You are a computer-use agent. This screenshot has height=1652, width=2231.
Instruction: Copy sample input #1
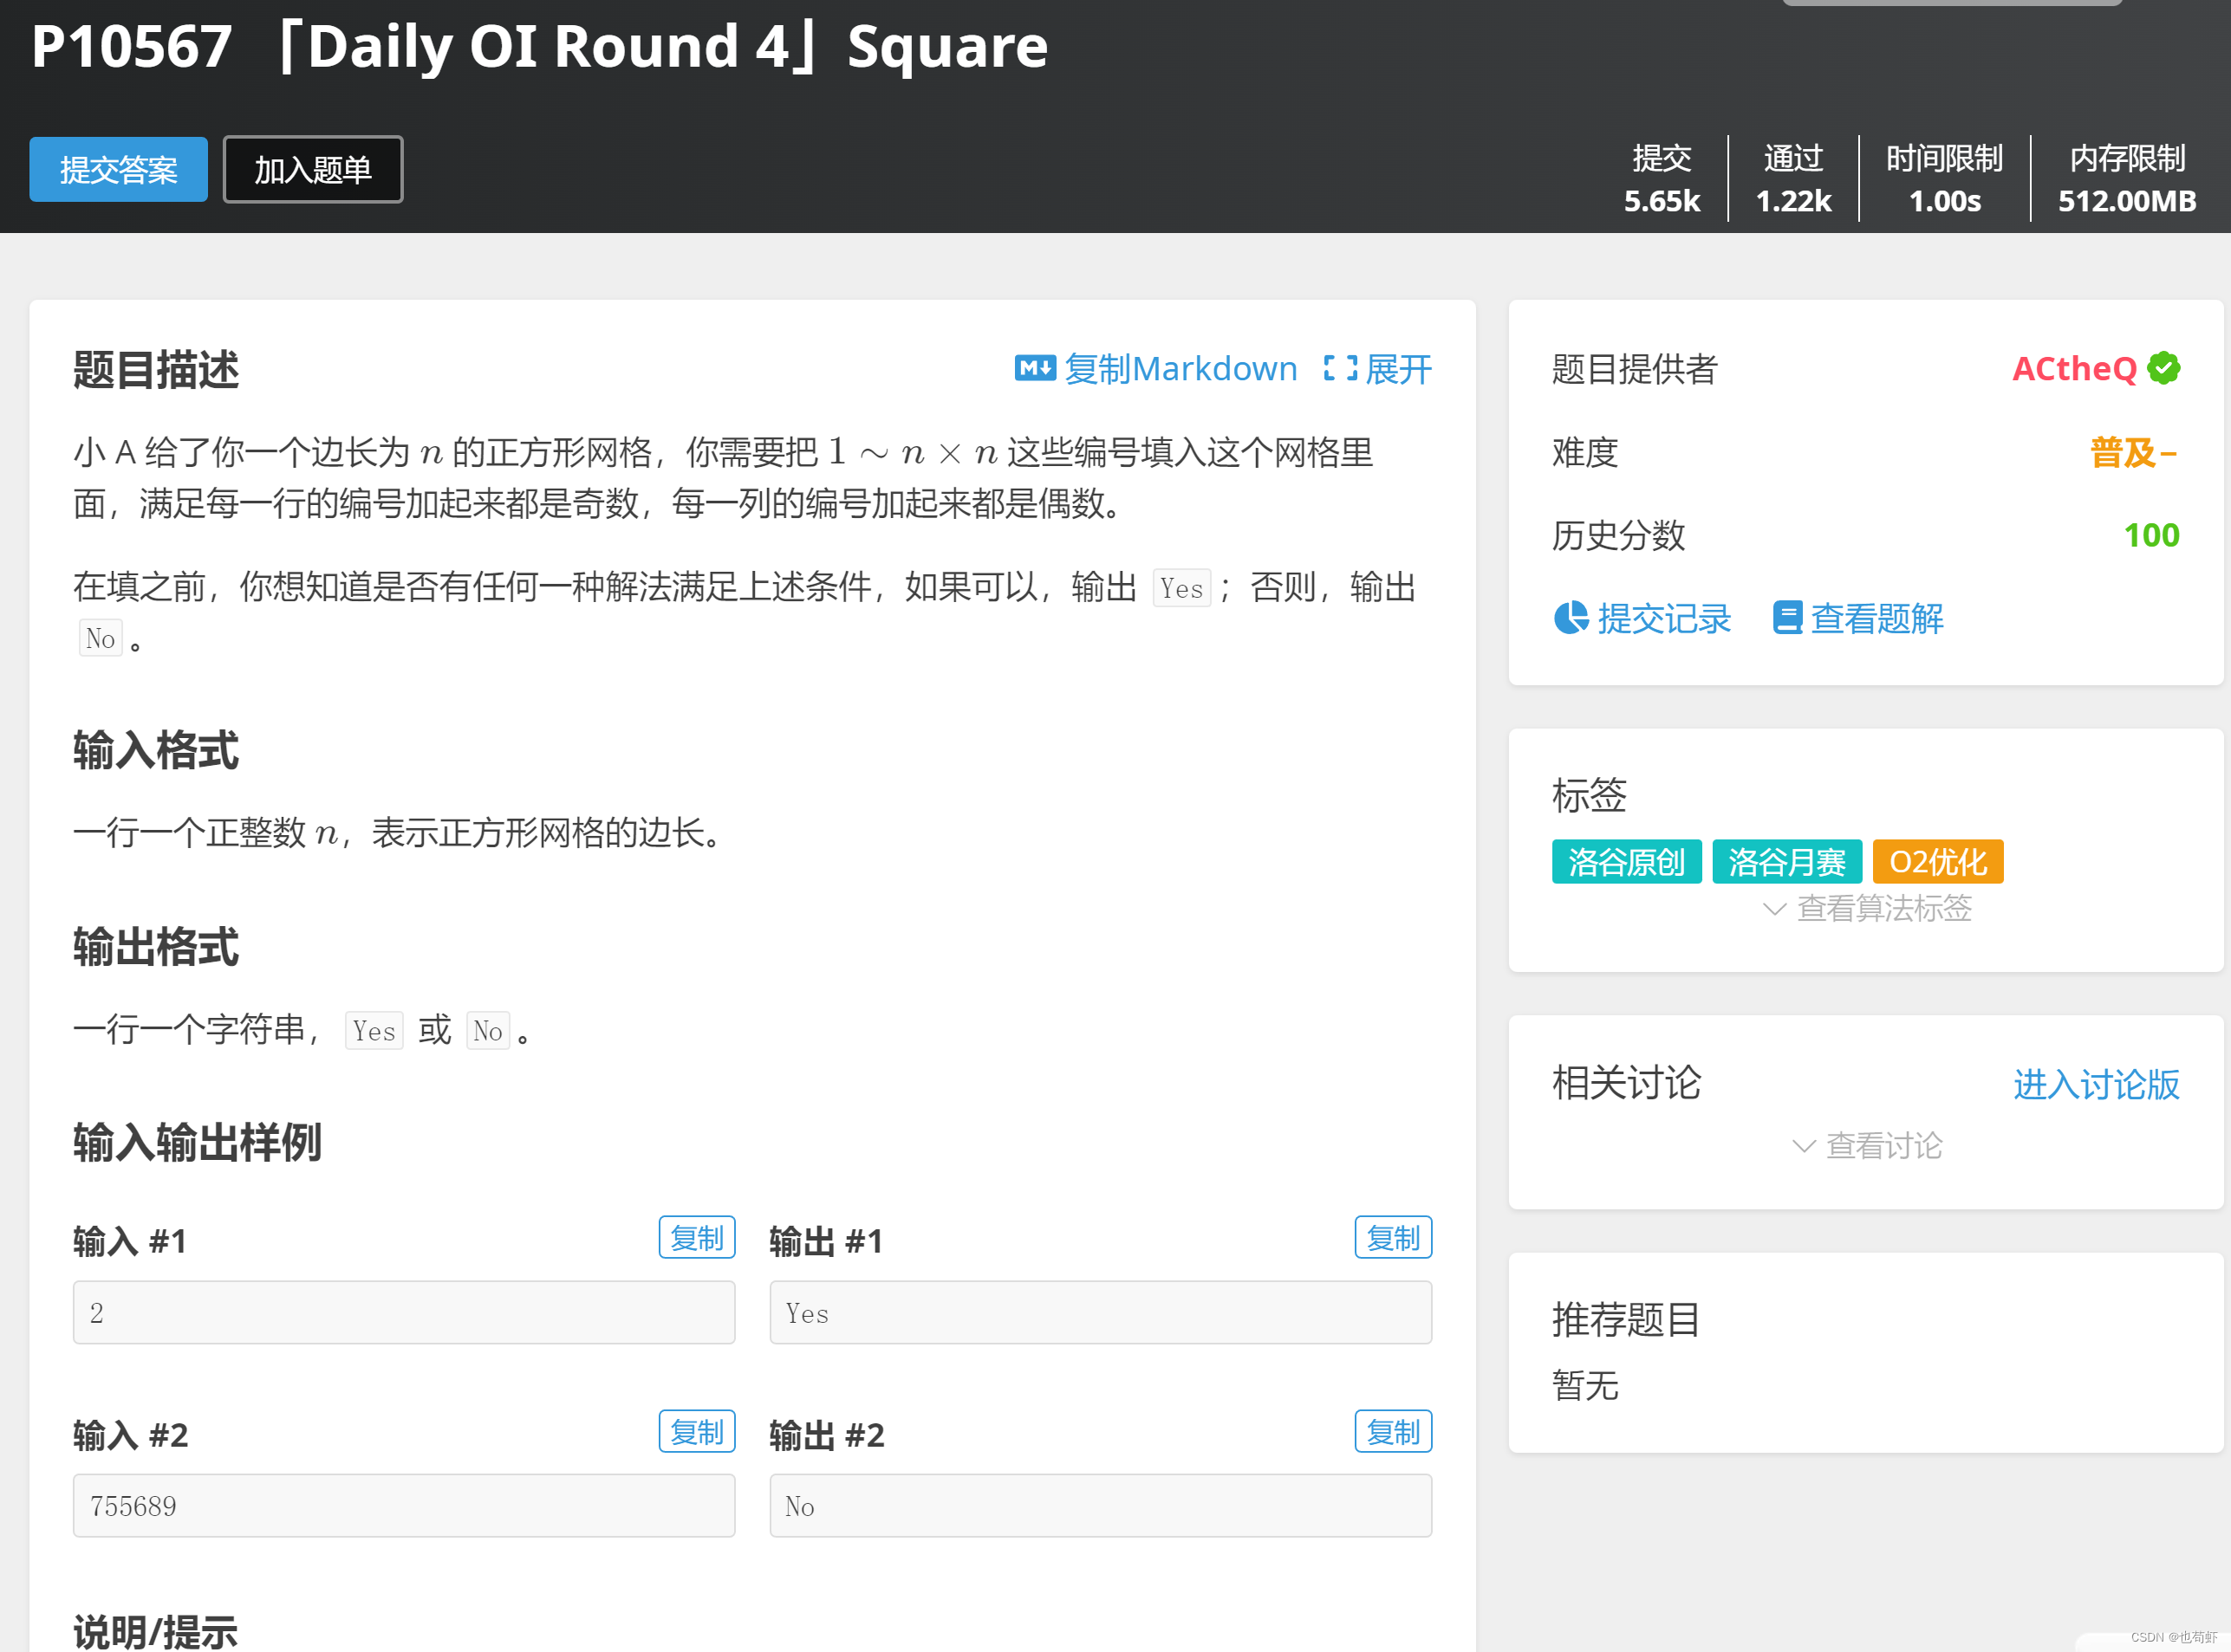click(x=696, y=1238)
